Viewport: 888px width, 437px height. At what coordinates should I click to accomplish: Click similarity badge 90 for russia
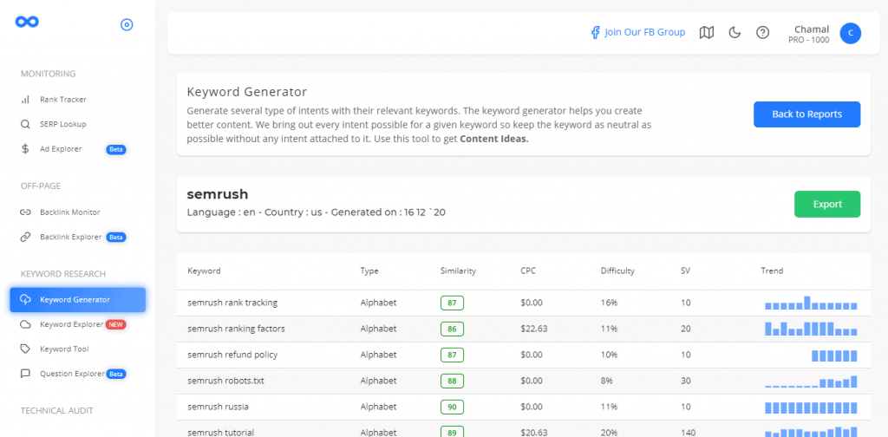452,407
